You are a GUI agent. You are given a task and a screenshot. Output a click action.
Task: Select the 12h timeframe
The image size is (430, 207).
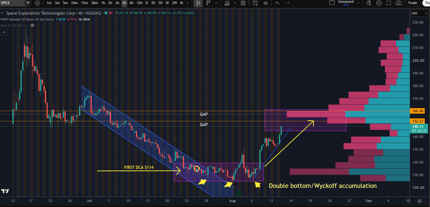pos(139,3)
